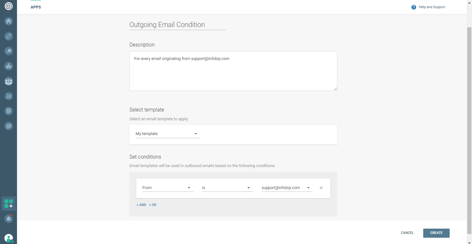This screenshot has height=244, width=472.
Task: Add an AND condition
Action: click(x=141, y=205)
